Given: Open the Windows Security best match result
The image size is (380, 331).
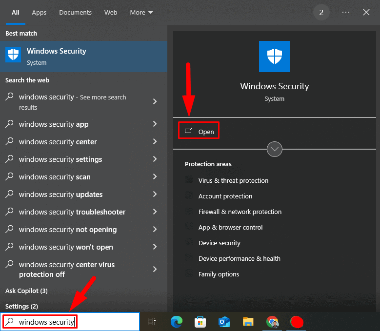Looking at the screenshot, I should click(x=83, y=57).
